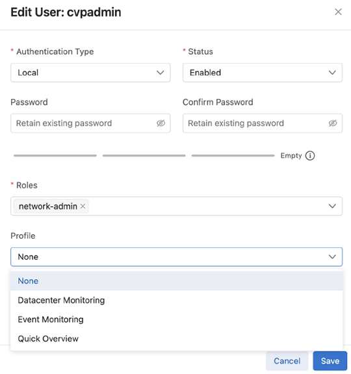Choose Datacenter Monitoring profile

click(x=176, y=300)
